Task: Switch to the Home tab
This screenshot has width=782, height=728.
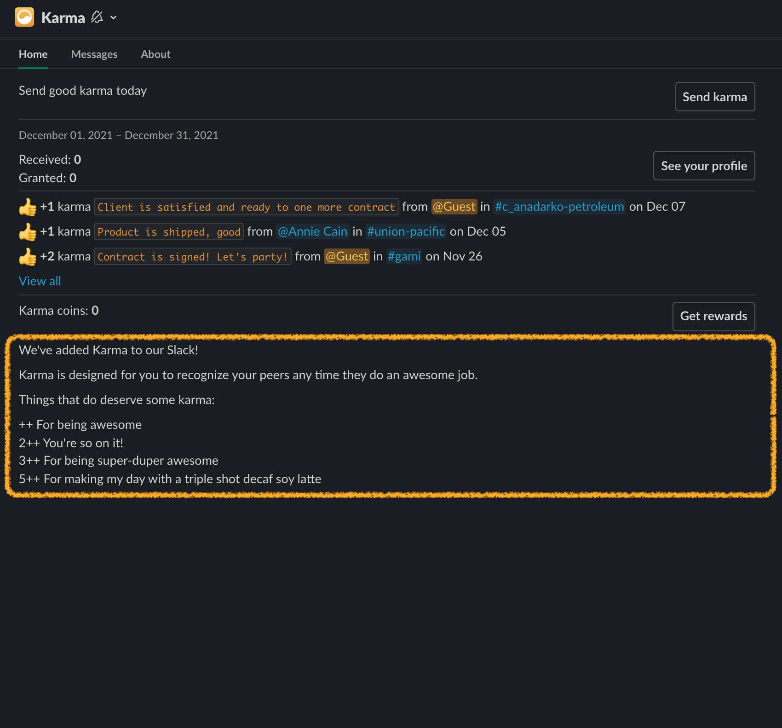Action: pos(33,54)
